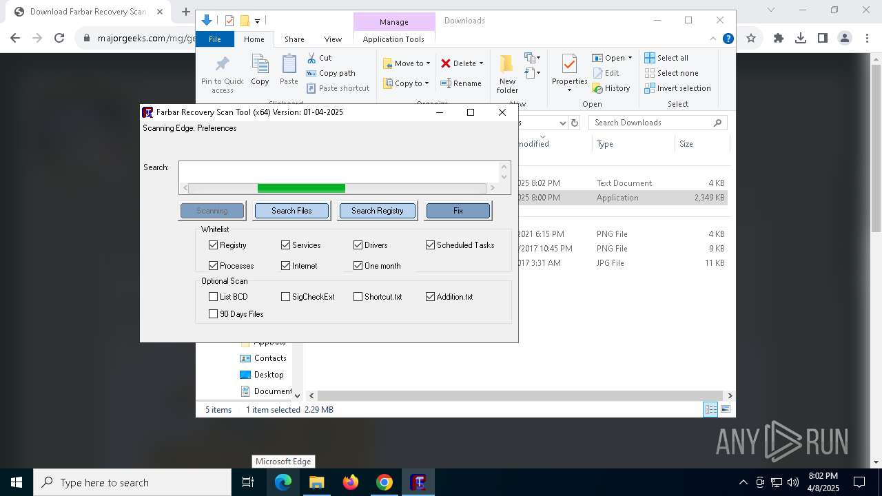Open Microsoft Edge from the taskbar

tap(283, 482)
